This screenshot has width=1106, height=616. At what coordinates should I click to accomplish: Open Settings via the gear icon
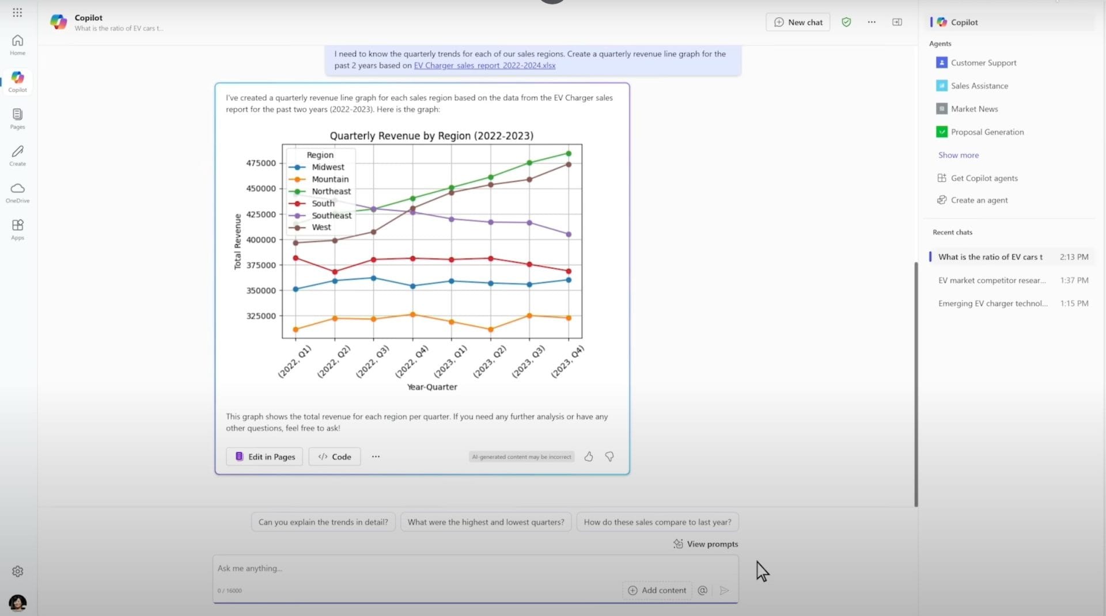pyautogui.click(x=18, y=571)
